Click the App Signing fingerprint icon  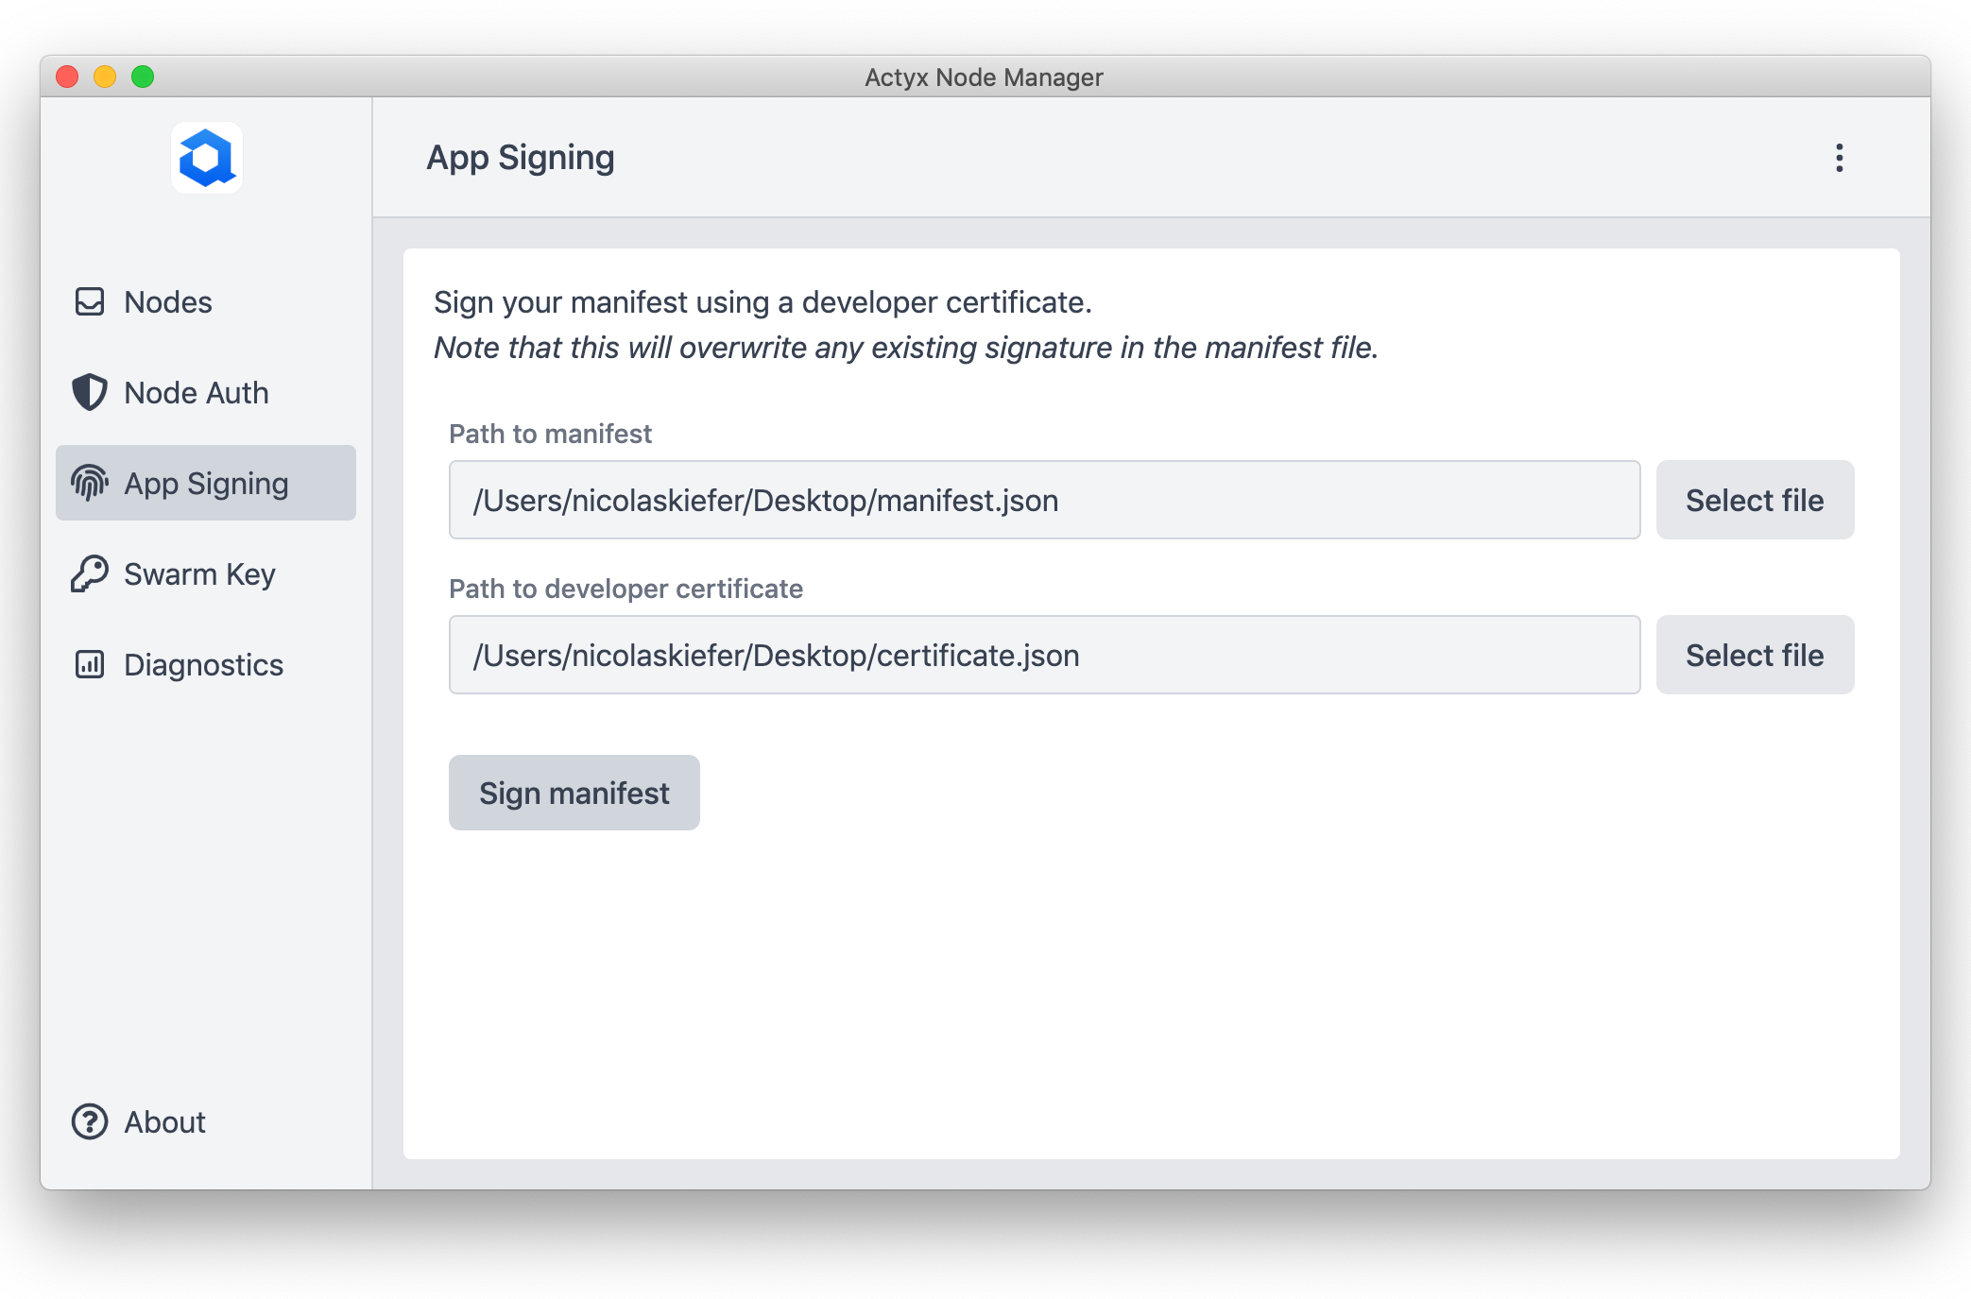pos(90,483)
